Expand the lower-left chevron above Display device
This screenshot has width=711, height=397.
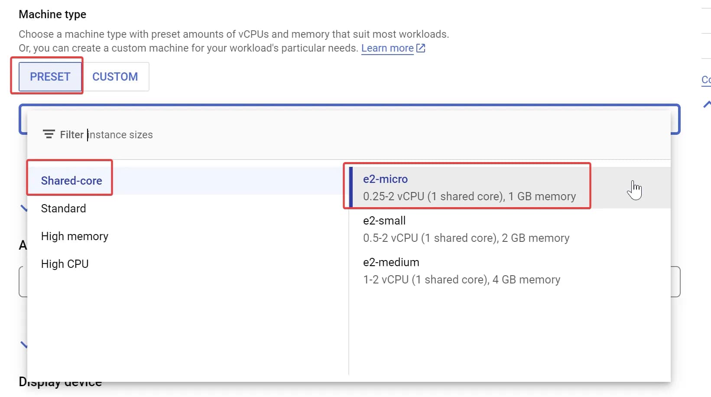coord(24,345)
